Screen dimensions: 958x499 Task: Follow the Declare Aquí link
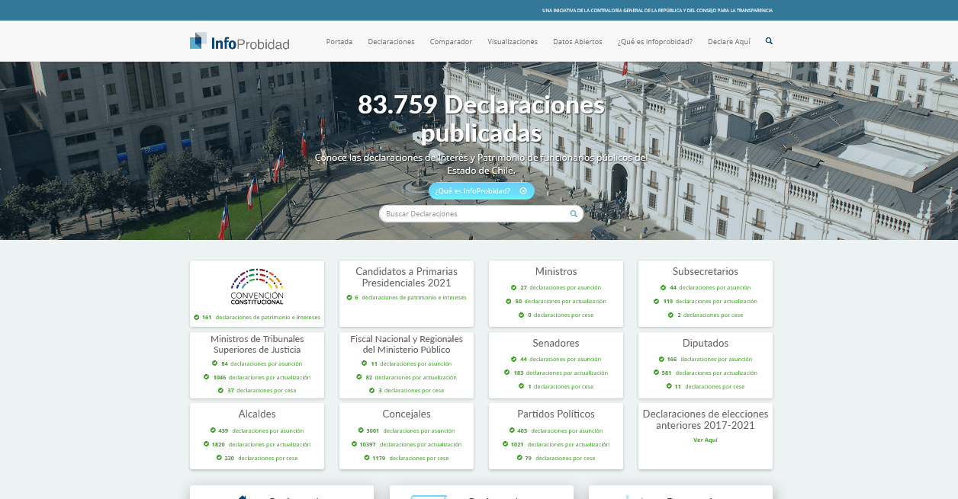click(729, 42)
